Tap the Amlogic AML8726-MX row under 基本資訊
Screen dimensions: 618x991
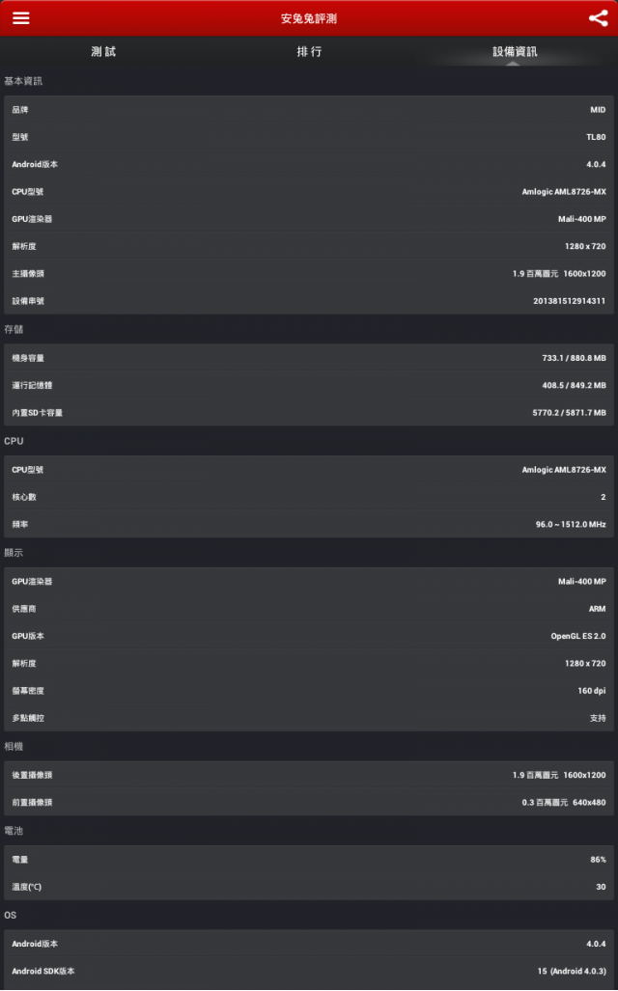pos(309,191)
